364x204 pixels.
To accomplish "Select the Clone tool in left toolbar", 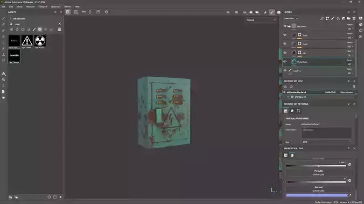I will click(x=3, y=55).
